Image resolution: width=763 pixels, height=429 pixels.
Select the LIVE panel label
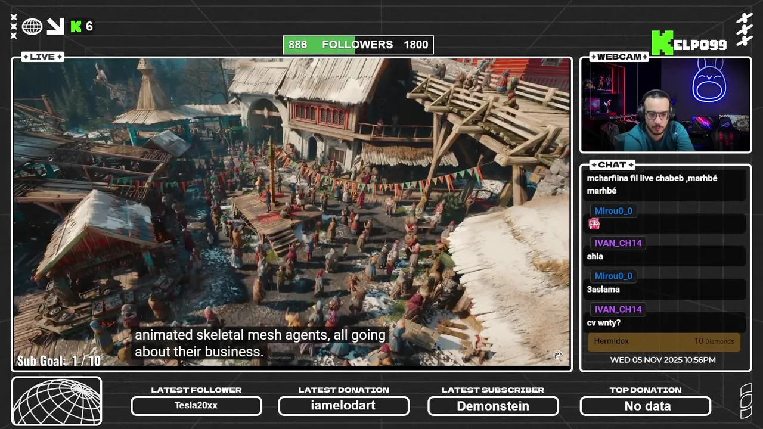click(42, 57)
